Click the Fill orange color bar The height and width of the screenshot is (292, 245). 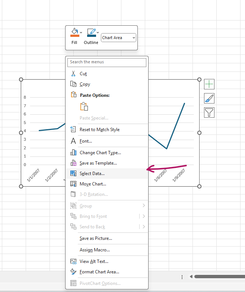click(75, 36)
